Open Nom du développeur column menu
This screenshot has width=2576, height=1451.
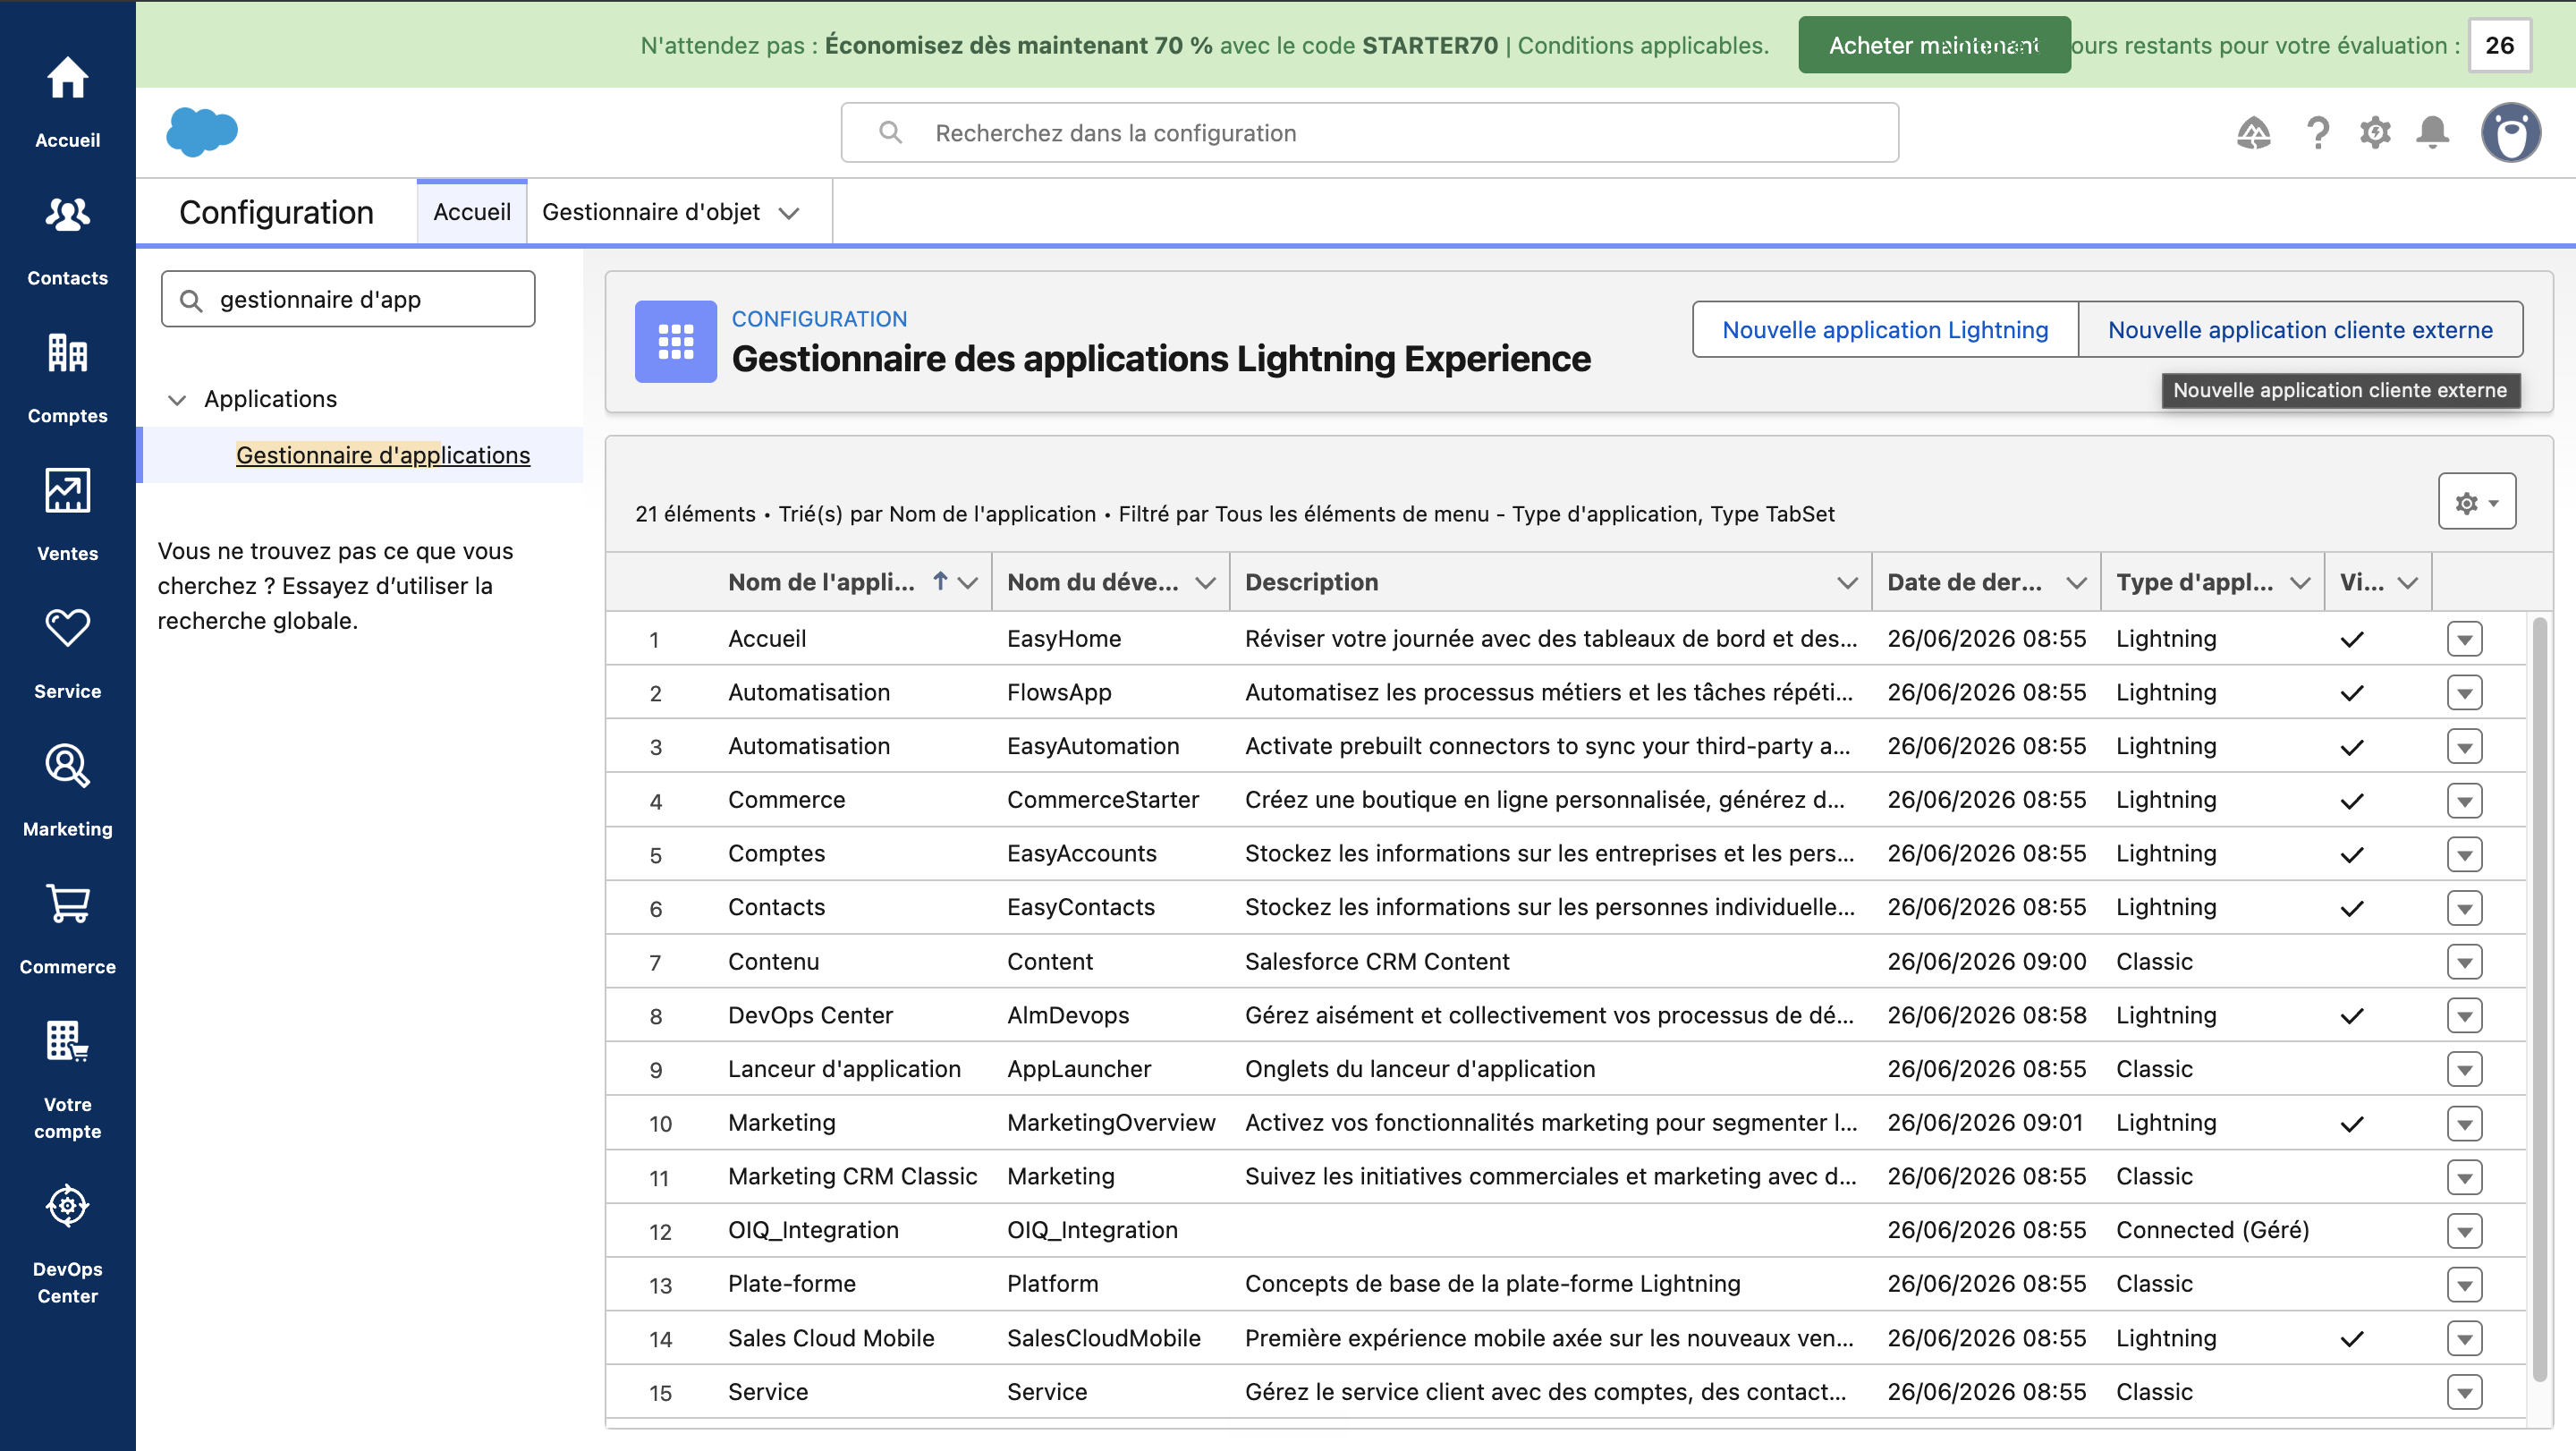click(x=1205, y=583)
